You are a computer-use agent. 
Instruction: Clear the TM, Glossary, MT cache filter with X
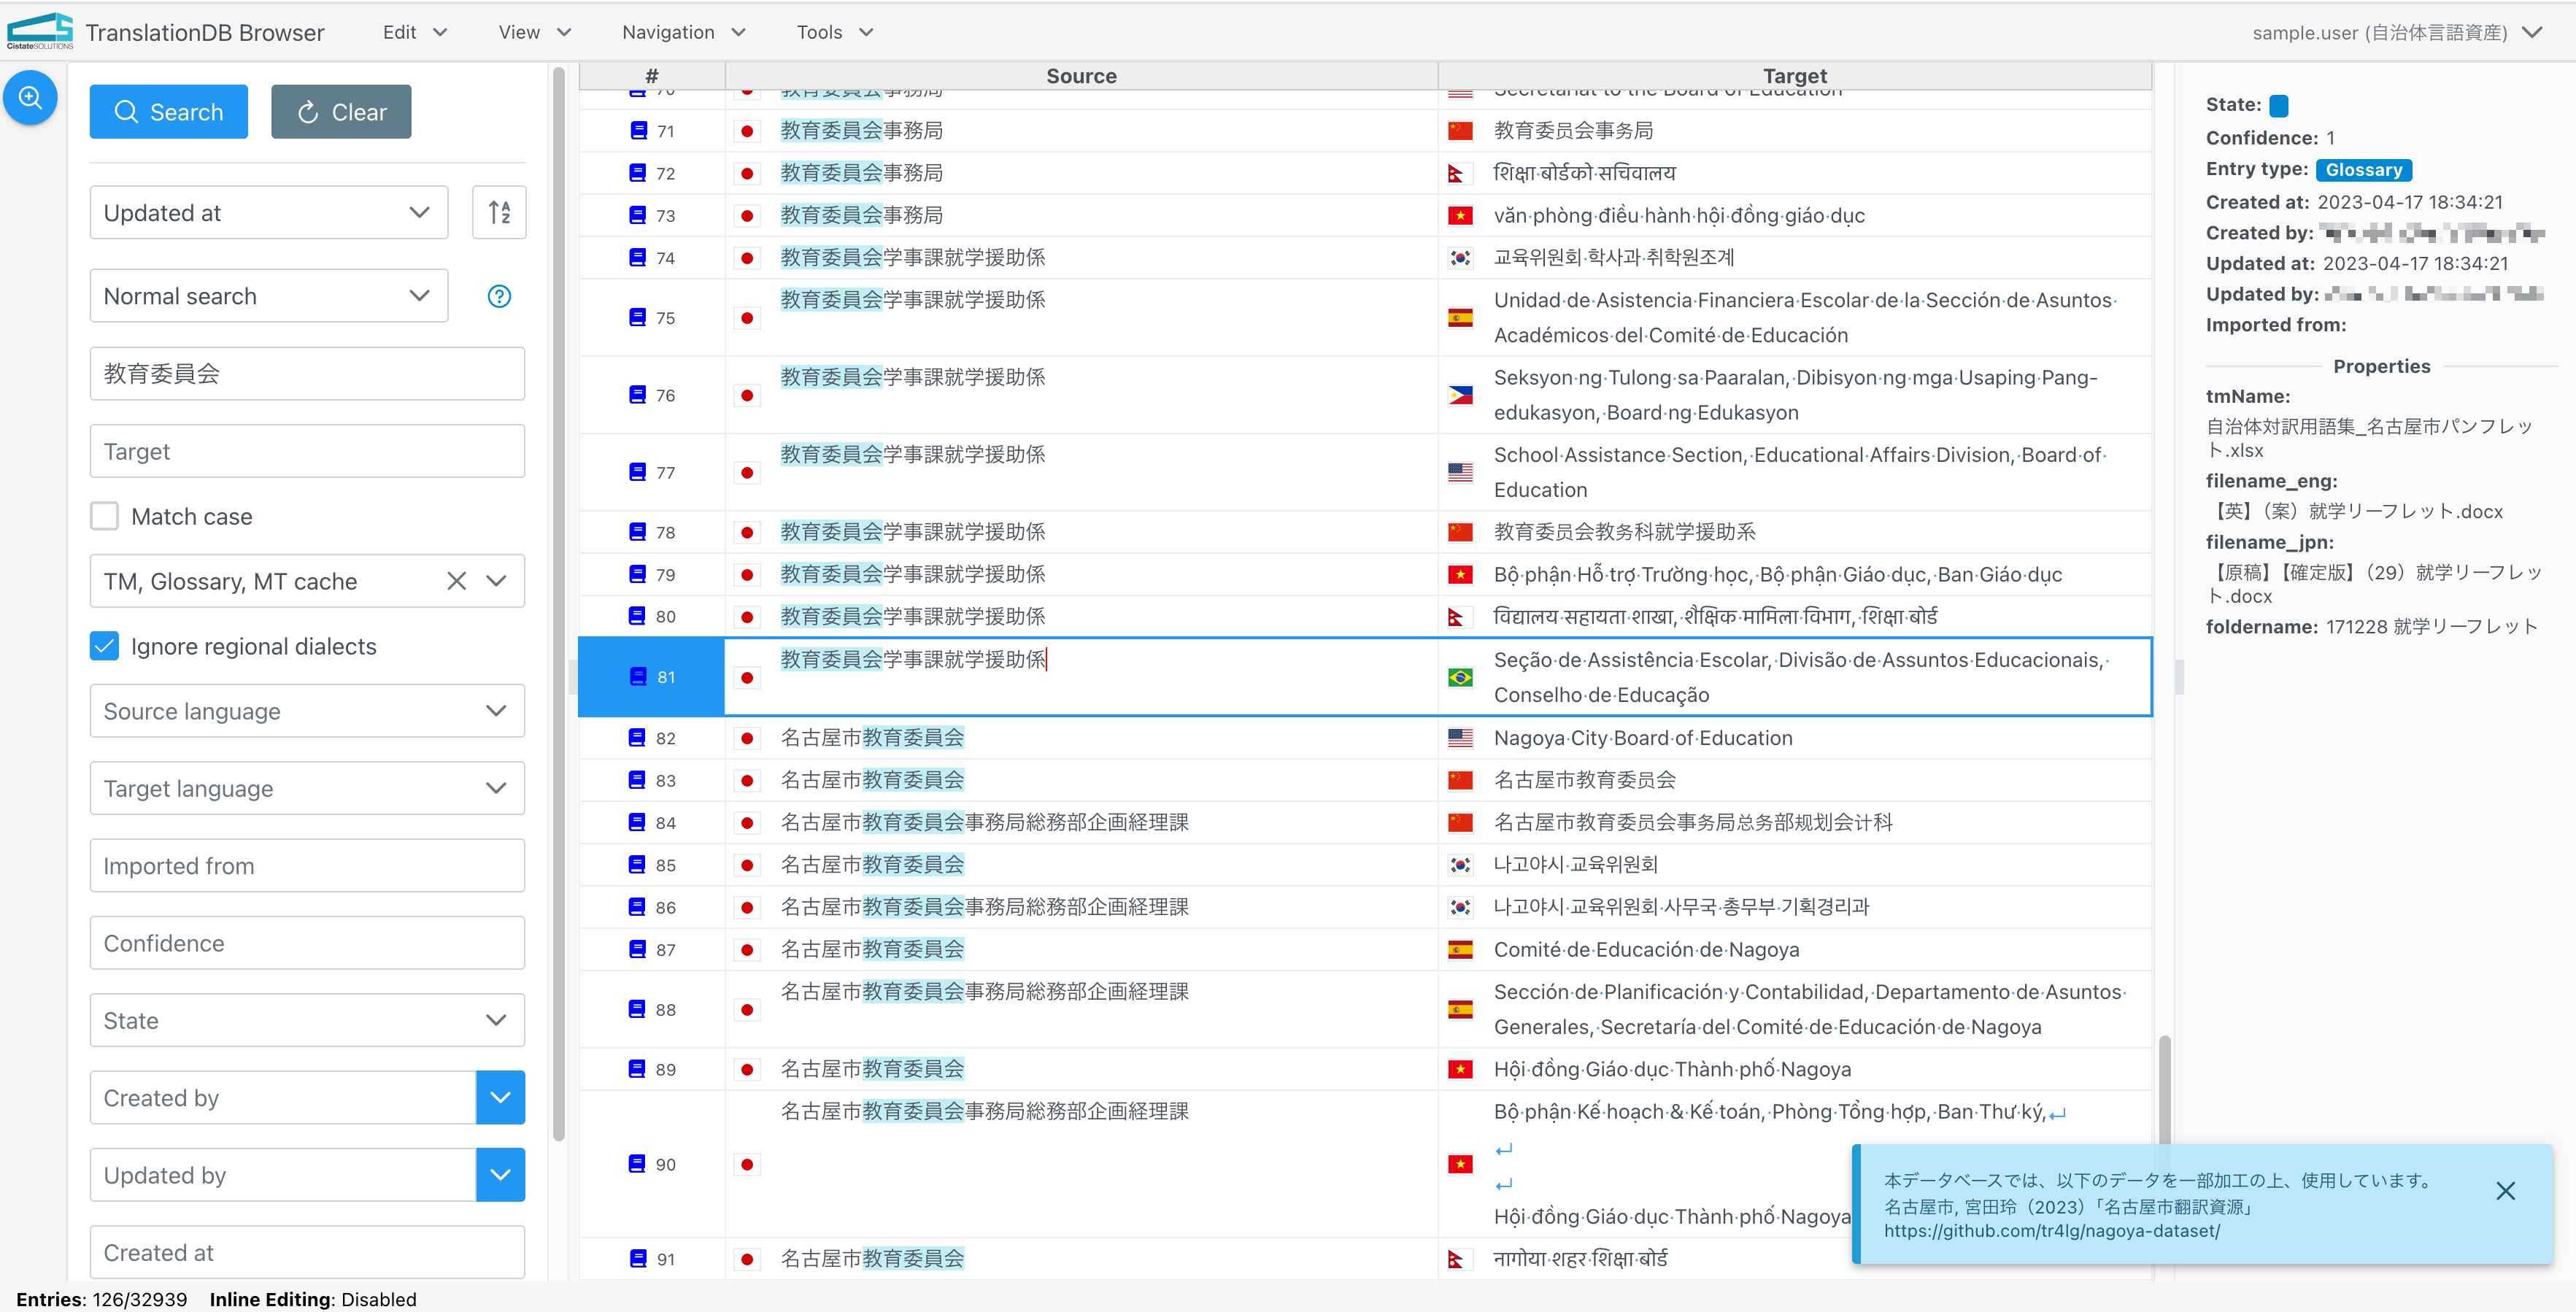(x=456, y=581)
